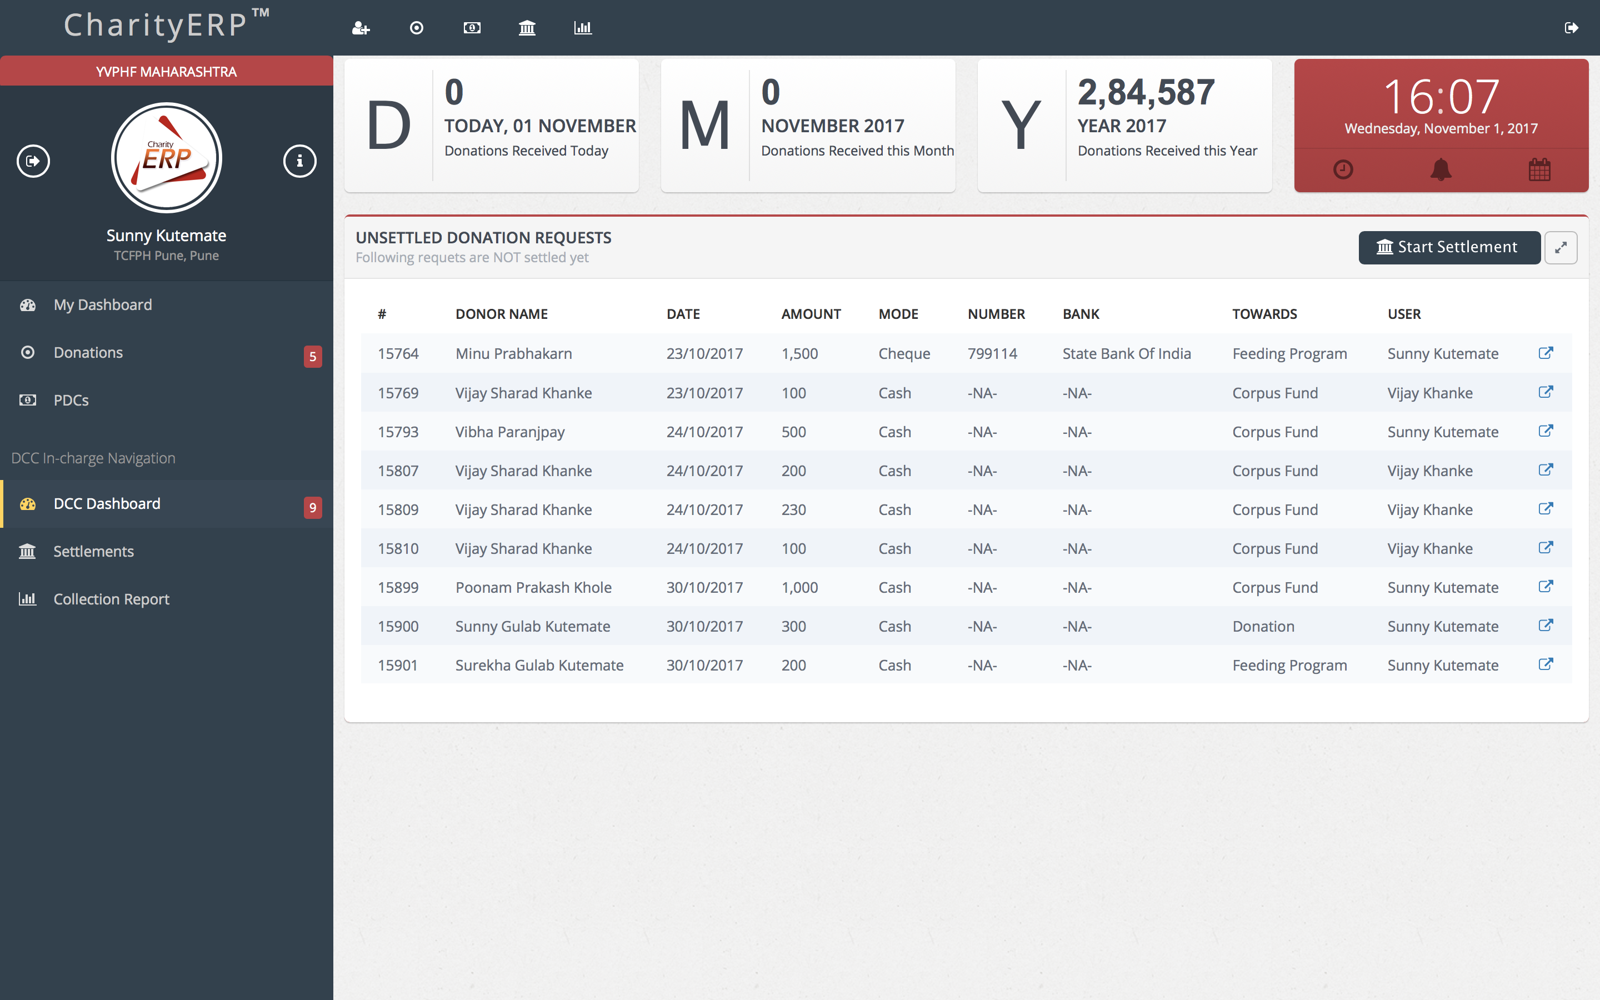
Task: Click the add donor icon in top bar
Action: click(x=361, y=28)
